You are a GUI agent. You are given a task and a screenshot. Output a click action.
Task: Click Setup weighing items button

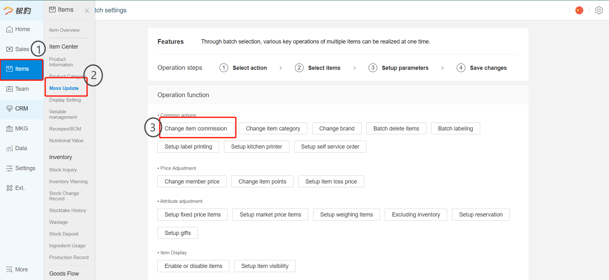(x=346, y=215)
